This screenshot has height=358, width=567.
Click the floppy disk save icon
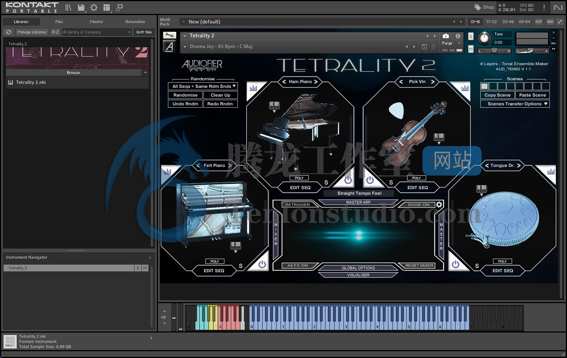coord(81,8)
